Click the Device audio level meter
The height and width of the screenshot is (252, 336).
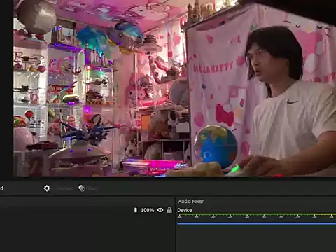click(257, 214)
